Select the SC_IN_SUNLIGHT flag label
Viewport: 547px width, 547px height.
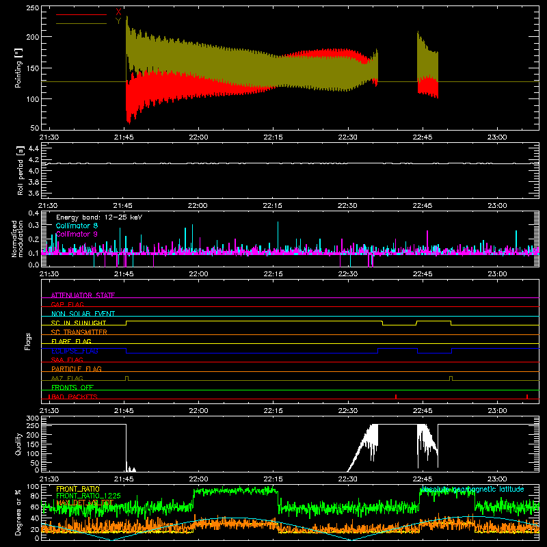79,323
